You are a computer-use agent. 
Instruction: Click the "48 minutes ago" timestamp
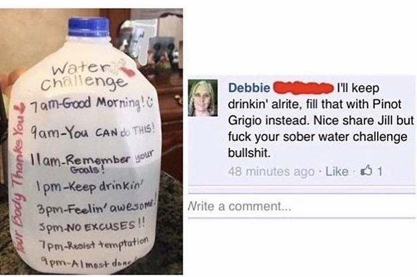(x=271, y=172)
